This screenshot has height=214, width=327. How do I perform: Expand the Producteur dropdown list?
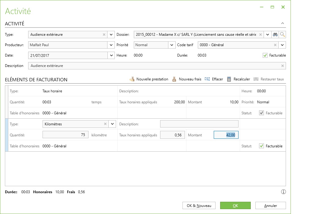click(111, 45)
